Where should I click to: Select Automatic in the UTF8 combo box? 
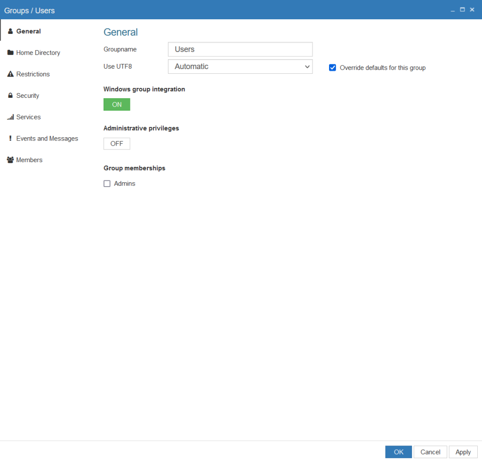pos(240,66)
